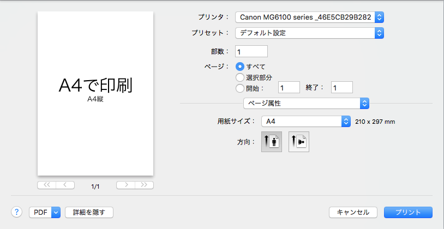Image resolution: width=444 pixels, height=229 pixels.
Task: Jump to last page in preview
Action: pos(144,185)
